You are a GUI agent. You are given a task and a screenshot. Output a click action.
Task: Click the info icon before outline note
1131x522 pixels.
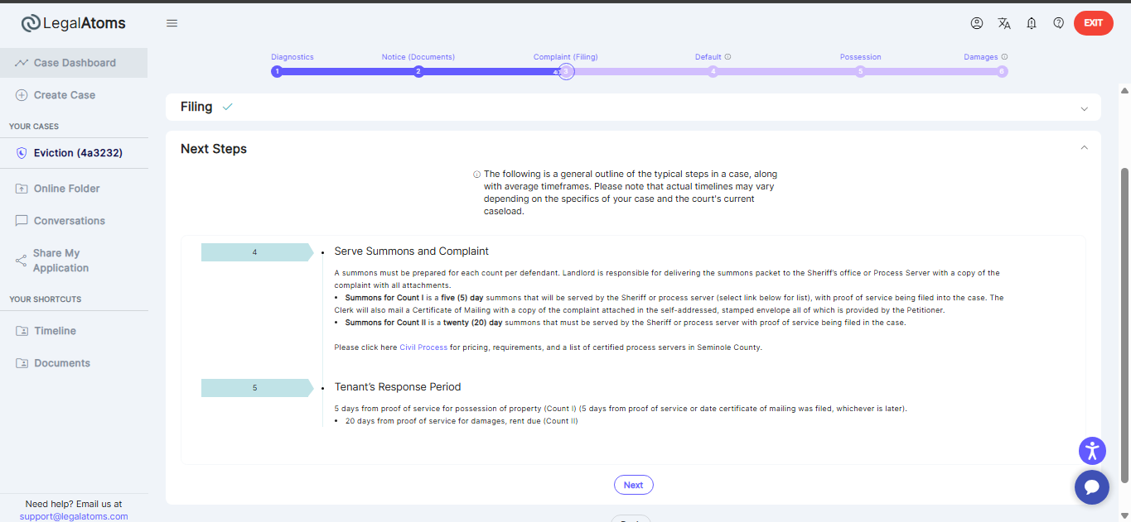click(x=476, y=175)
